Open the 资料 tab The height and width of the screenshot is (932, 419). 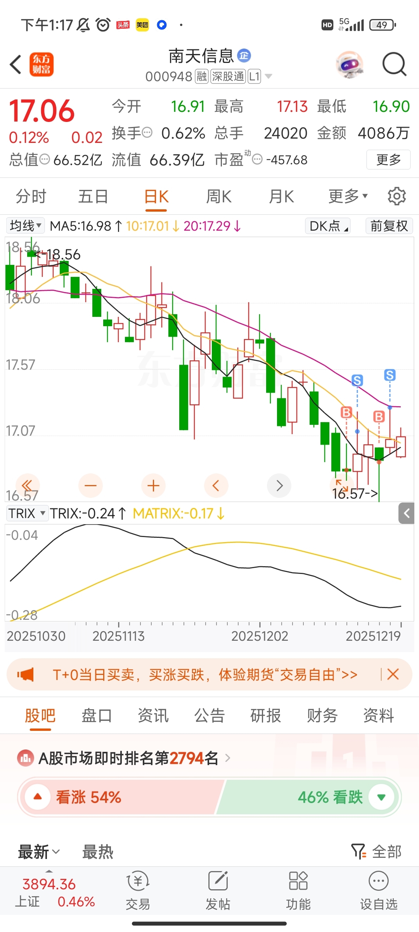pyautogui.click(x=379, y=715)
